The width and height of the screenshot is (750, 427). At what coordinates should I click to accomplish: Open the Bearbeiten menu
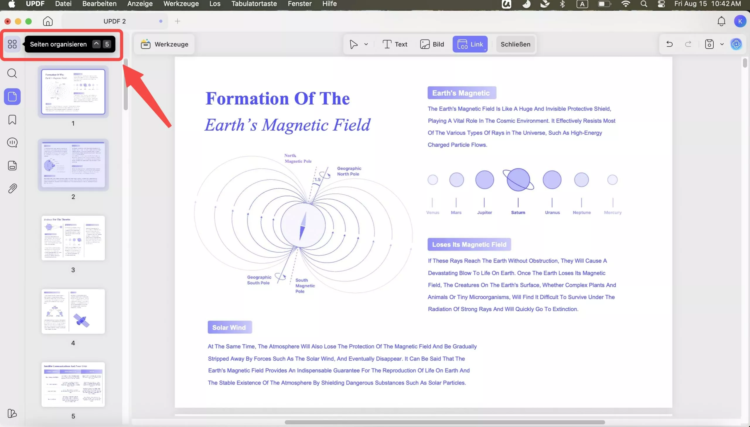pos(99,4)
